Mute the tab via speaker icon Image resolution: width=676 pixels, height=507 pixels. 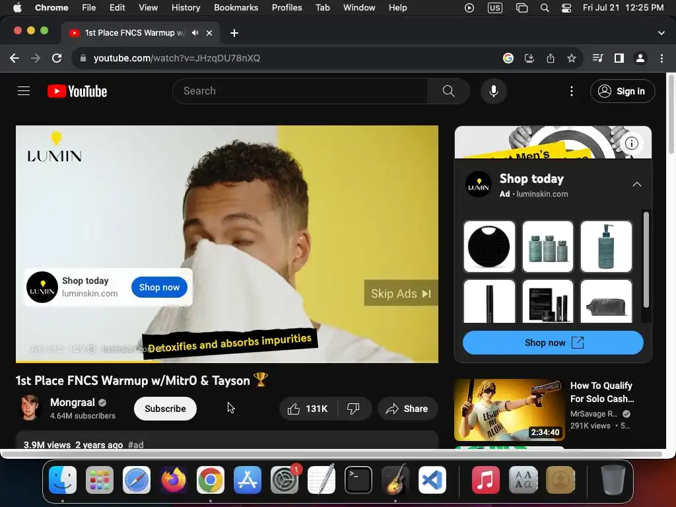pos(195,33)
